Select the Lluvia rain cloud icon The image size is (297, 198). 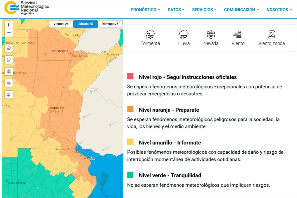pyautogui.click(x=184, y=35)
